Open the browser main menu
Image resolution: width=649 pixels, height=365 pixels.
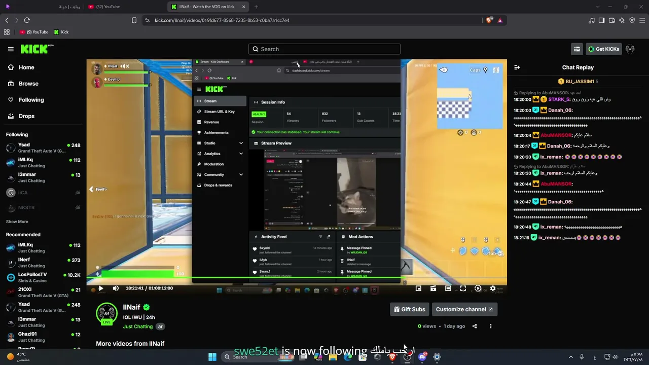642,20
